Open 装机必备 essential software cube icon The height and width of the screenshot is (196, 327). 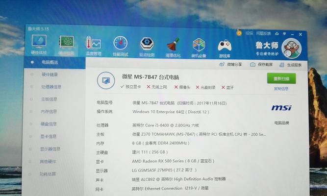pos(199,48)
